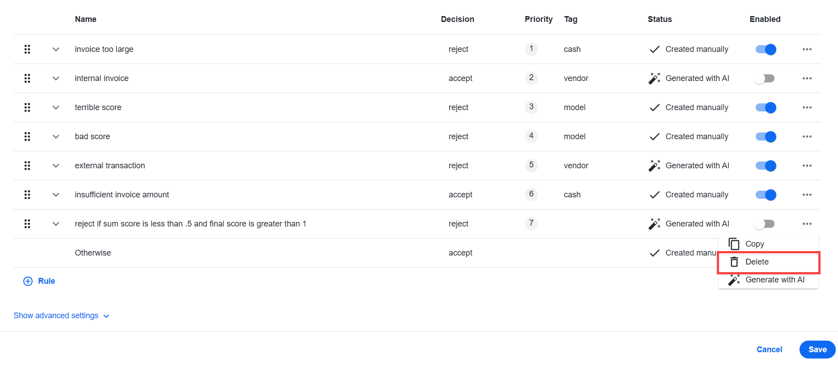Expand the external transaction rule details
Screen dimensions: 838x367
pos(56,166)
